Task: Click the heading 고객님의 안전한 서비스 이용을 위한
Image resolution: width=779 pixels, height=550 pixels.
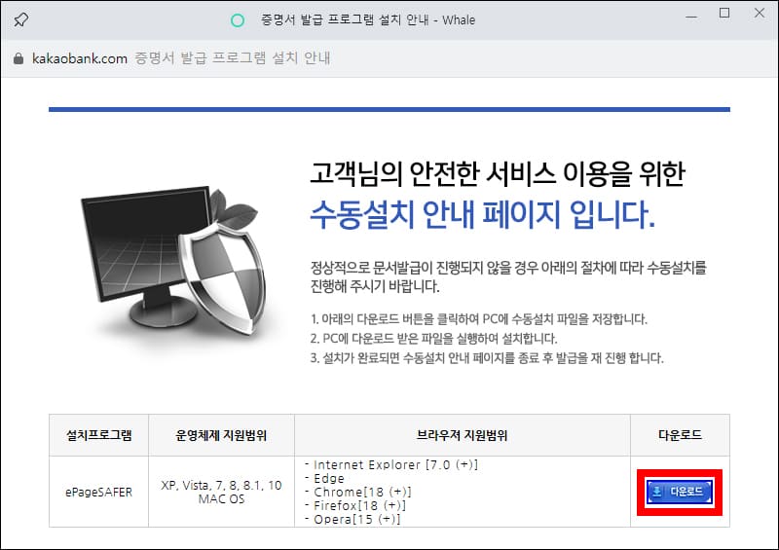Action: click(x=498, y=173)
